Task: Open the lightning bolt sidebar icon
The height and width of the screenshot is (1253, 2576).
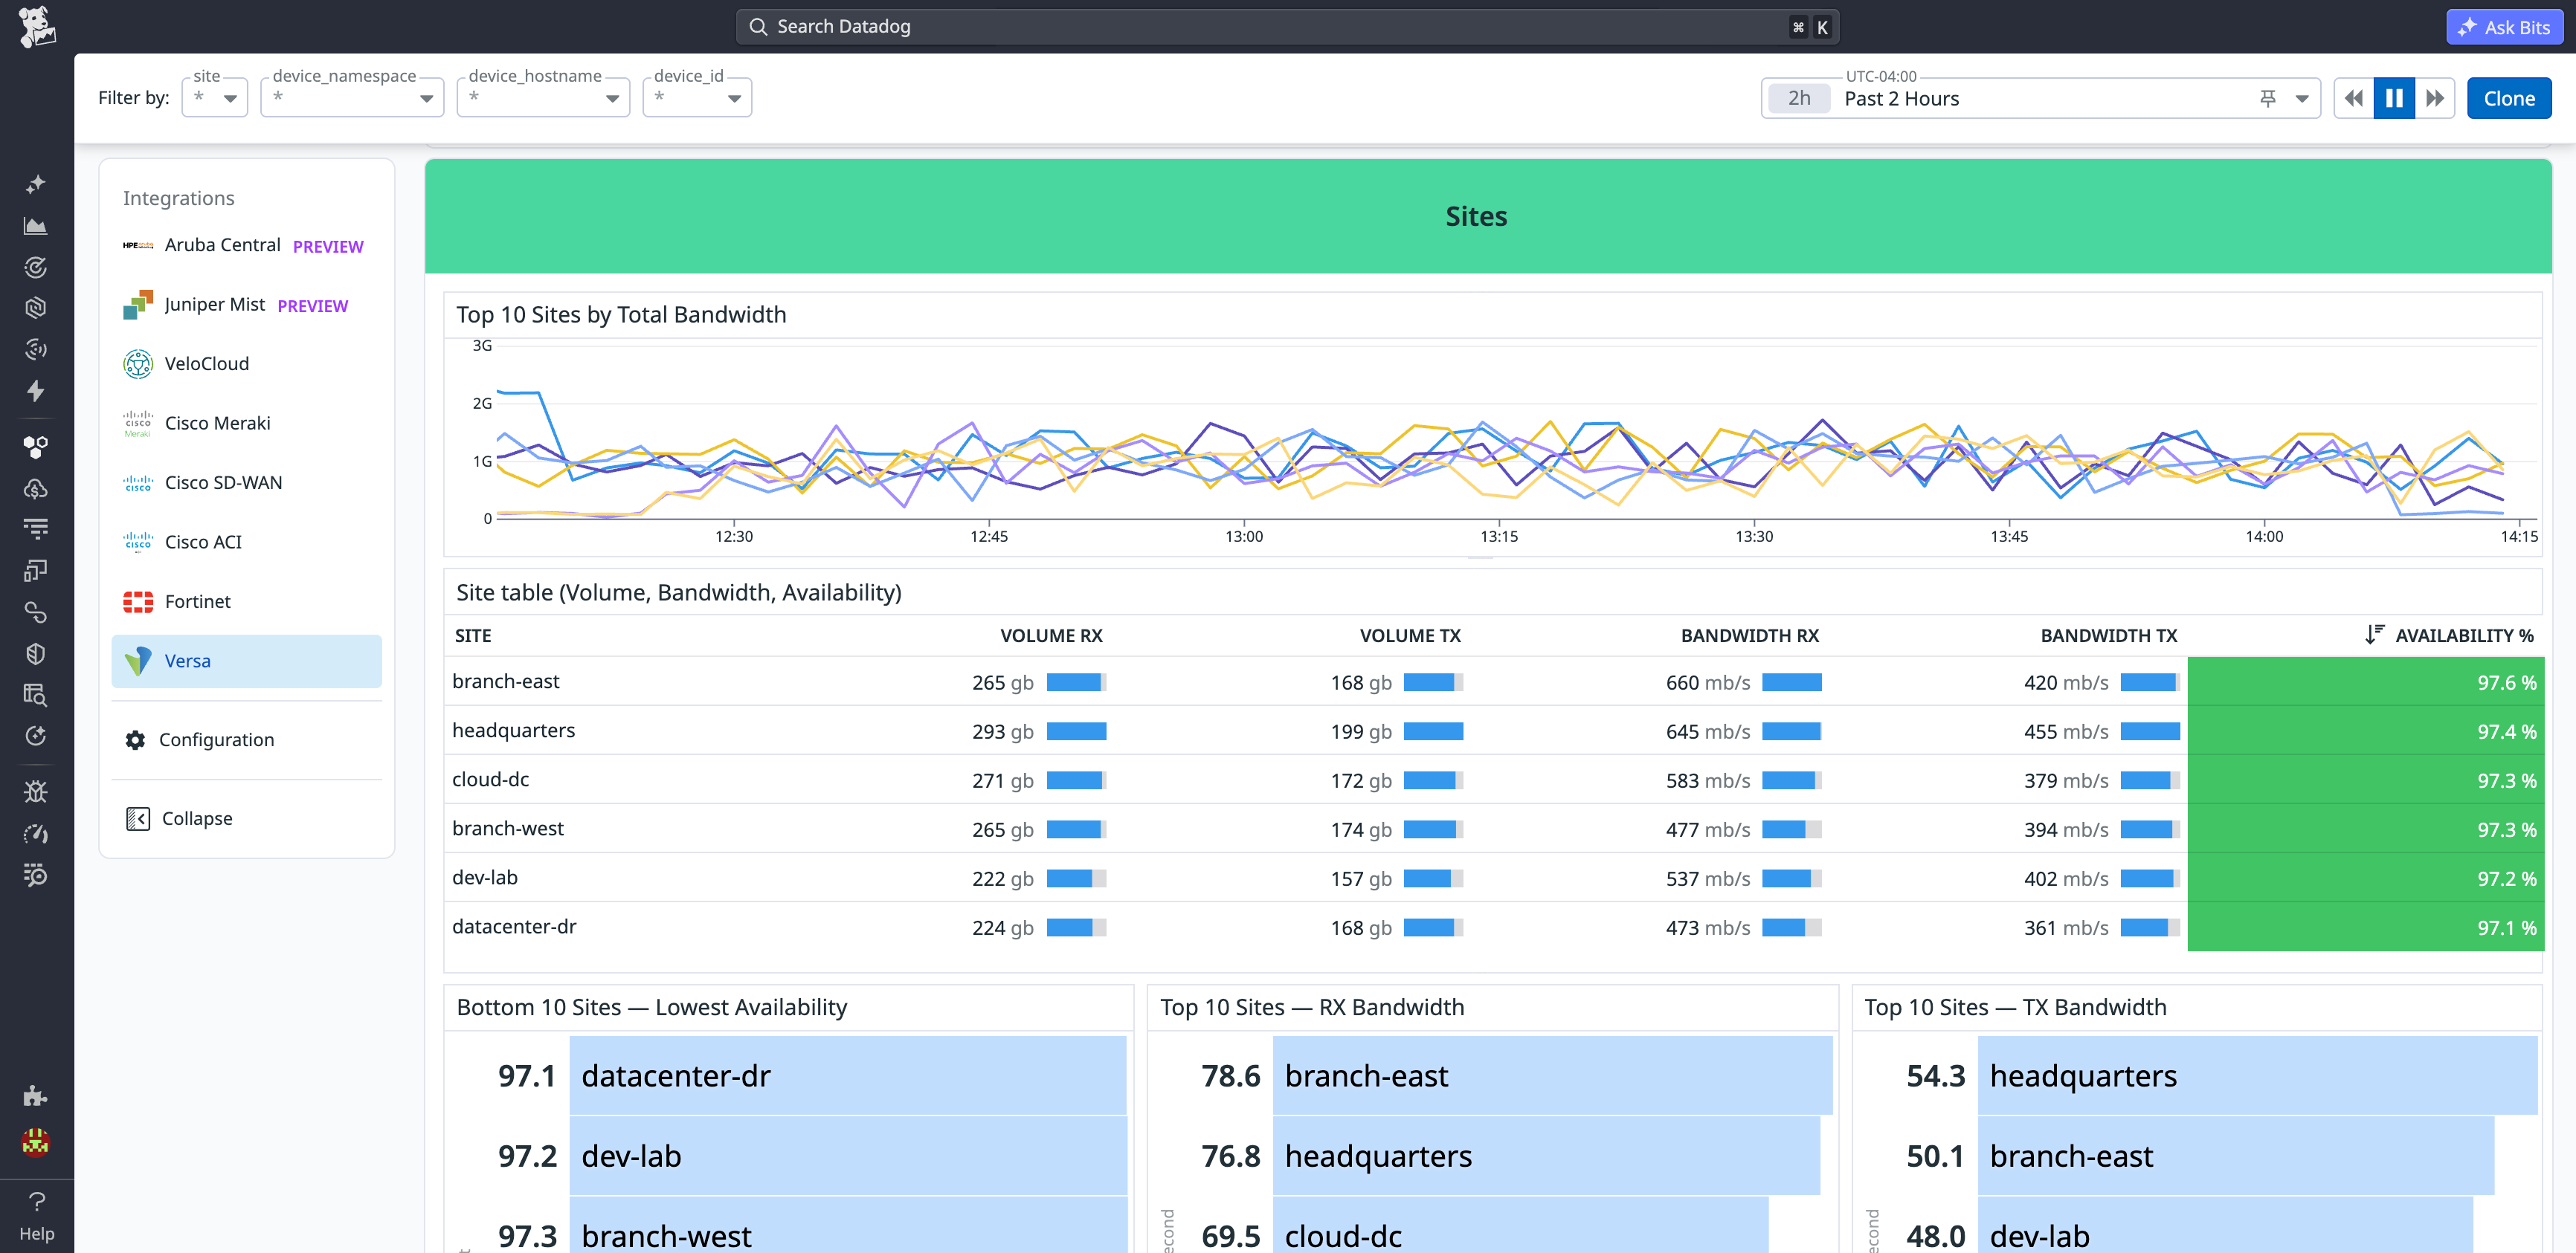Action: point(36,391)
